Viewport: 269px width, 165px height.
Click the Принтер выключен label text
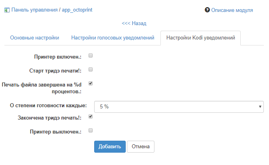[55, 131]
